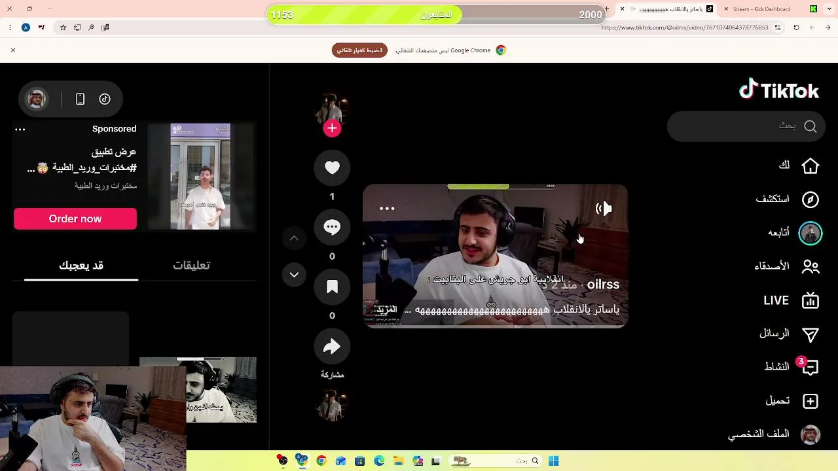Like the video with the heart button

coord(332,168)
